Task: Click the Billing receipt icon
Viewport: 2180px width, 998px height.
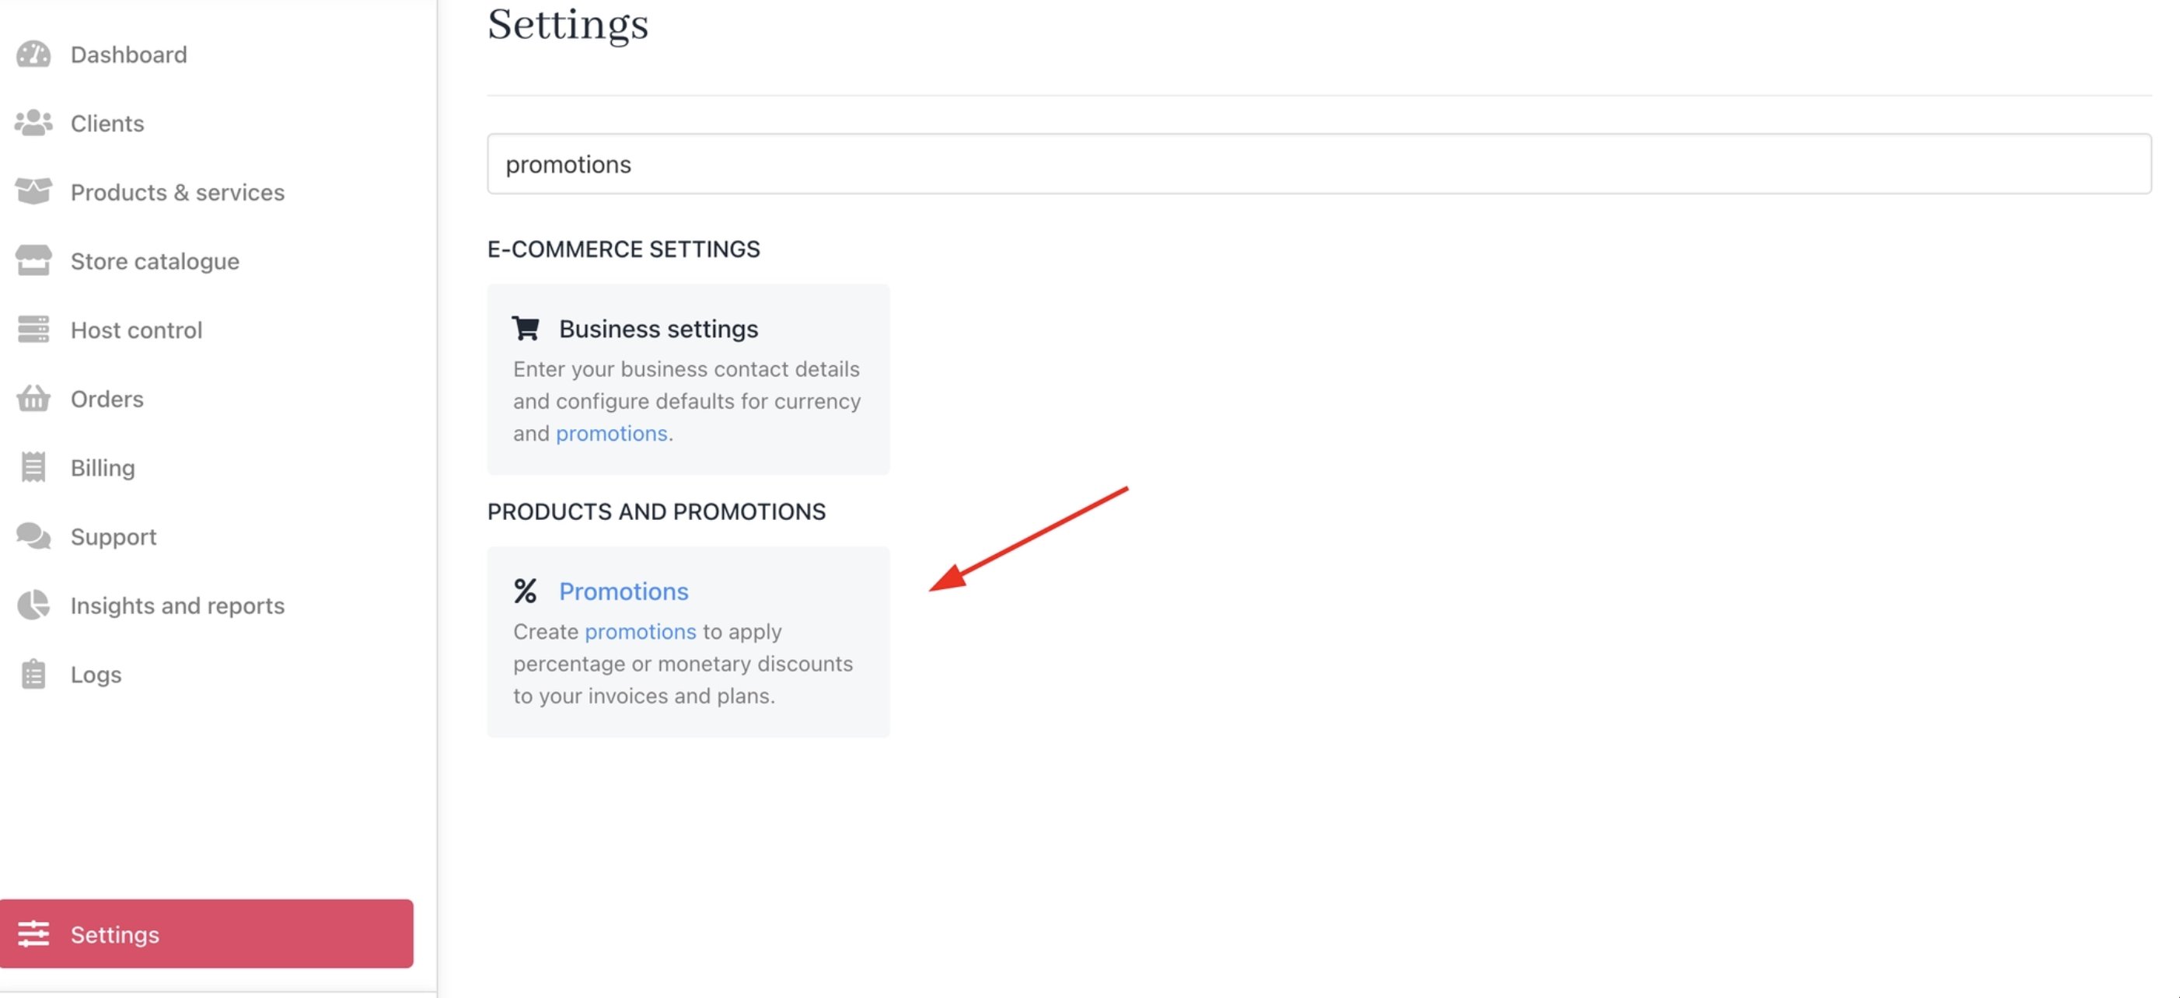Action: point(34,467)
